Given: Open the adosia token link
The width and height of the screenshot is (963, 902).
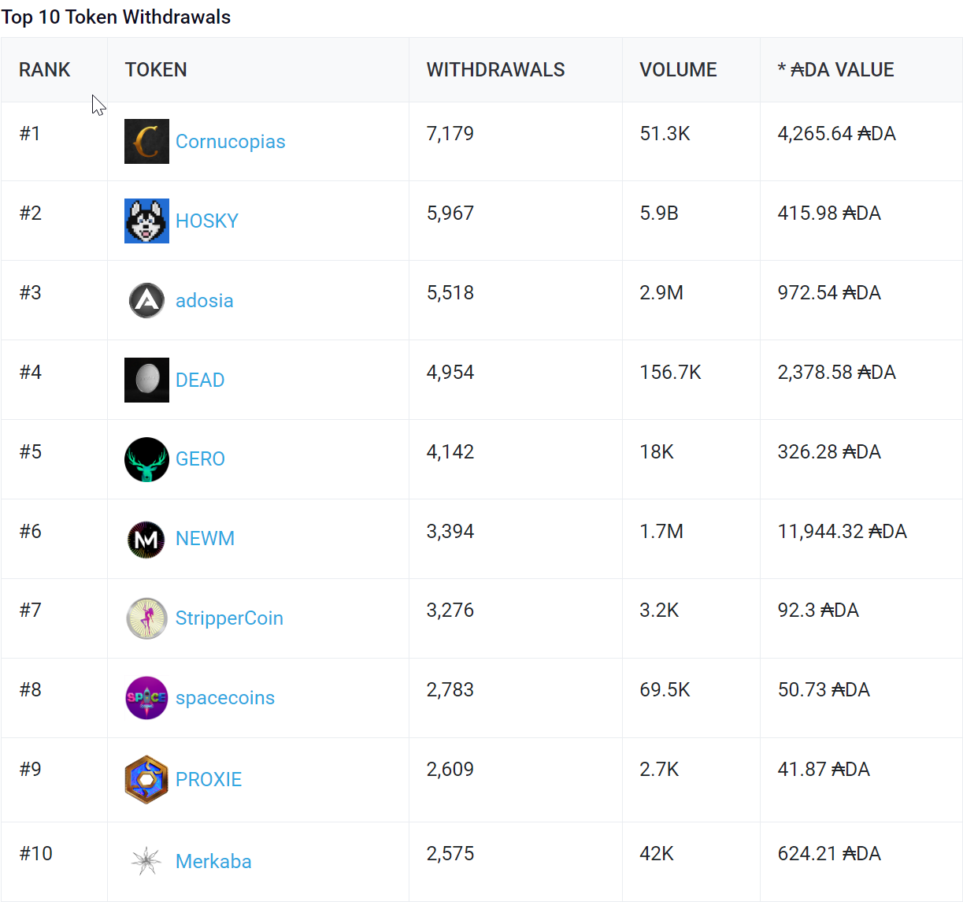Looking at the screenshot, I should (205, 301).
